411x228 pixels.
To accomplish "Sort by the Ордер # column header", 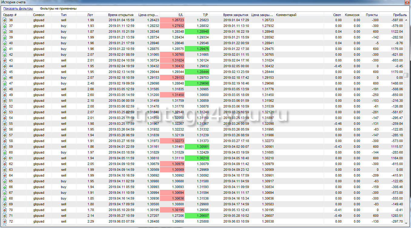I will (x=10, y=15).
